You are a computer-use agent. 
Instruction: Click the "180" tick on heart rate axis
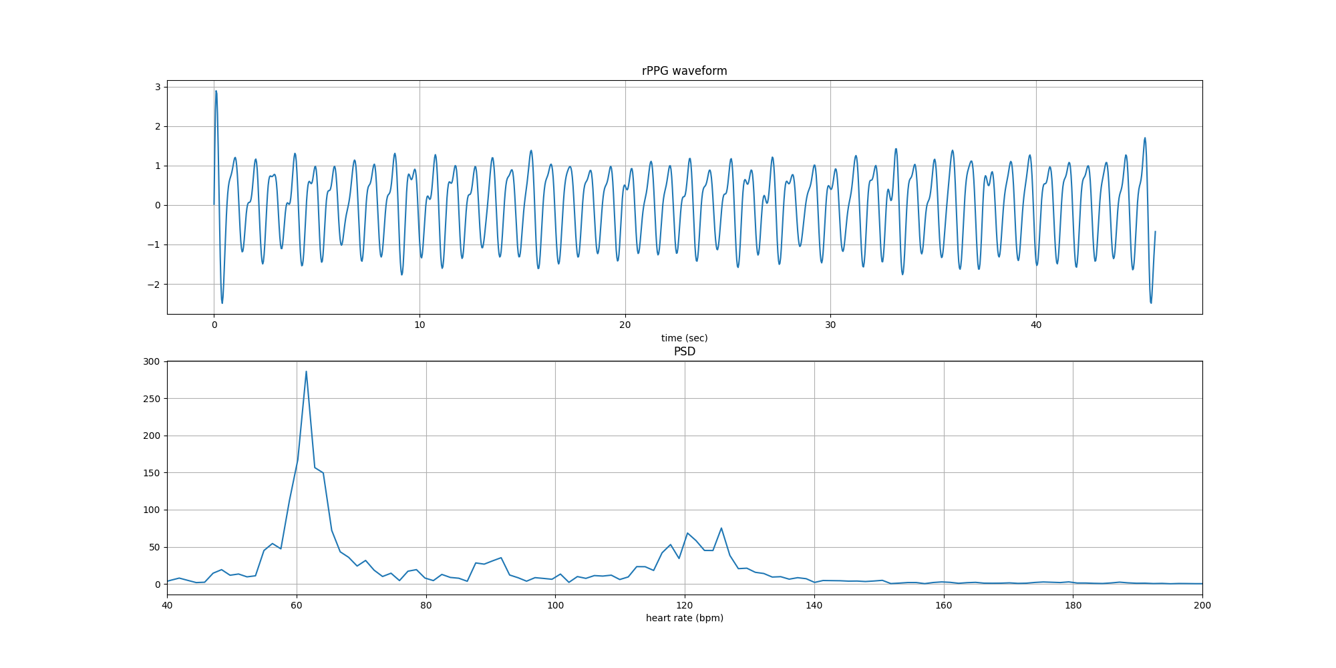[1073, 605]
